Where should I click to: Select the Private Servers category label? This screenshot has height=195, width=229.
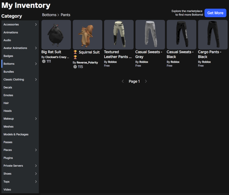coord(13,166)
